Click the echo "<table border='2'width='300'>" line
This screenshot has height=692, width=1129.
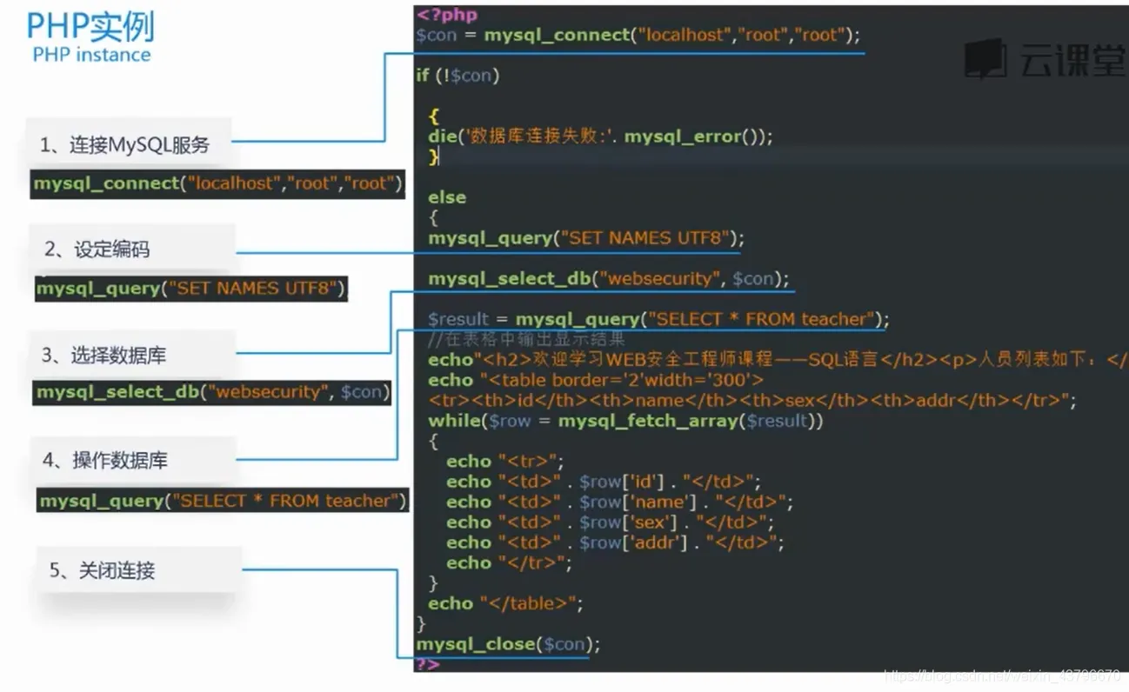(x=596, y=380)
